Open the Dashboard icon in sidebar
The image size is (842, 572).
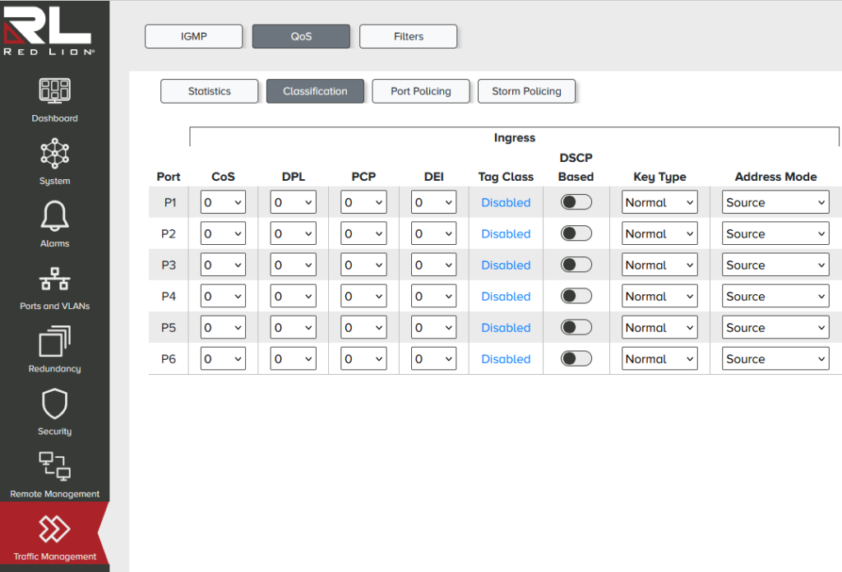pyautogui.click(x=54, y=90)
